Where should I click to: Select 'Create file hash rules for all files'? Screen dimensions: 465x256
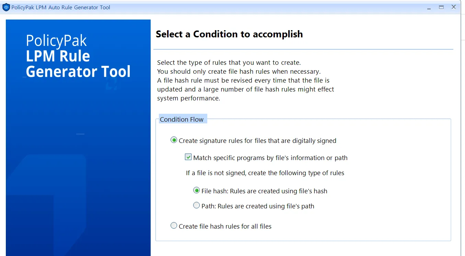[x=174, y=225]
